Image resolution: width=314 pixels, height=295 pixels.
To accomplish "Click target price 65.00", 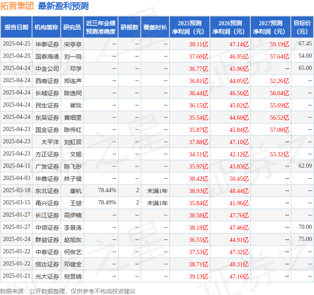I will (x=305, y=68).
